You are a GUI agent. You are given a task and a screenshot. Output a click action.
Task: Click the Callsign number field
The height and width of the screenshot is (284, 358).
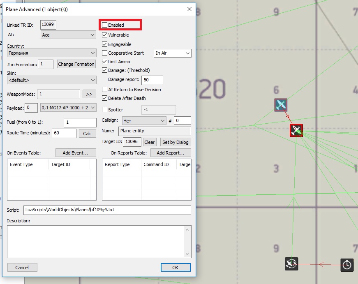tap(182, 120)
